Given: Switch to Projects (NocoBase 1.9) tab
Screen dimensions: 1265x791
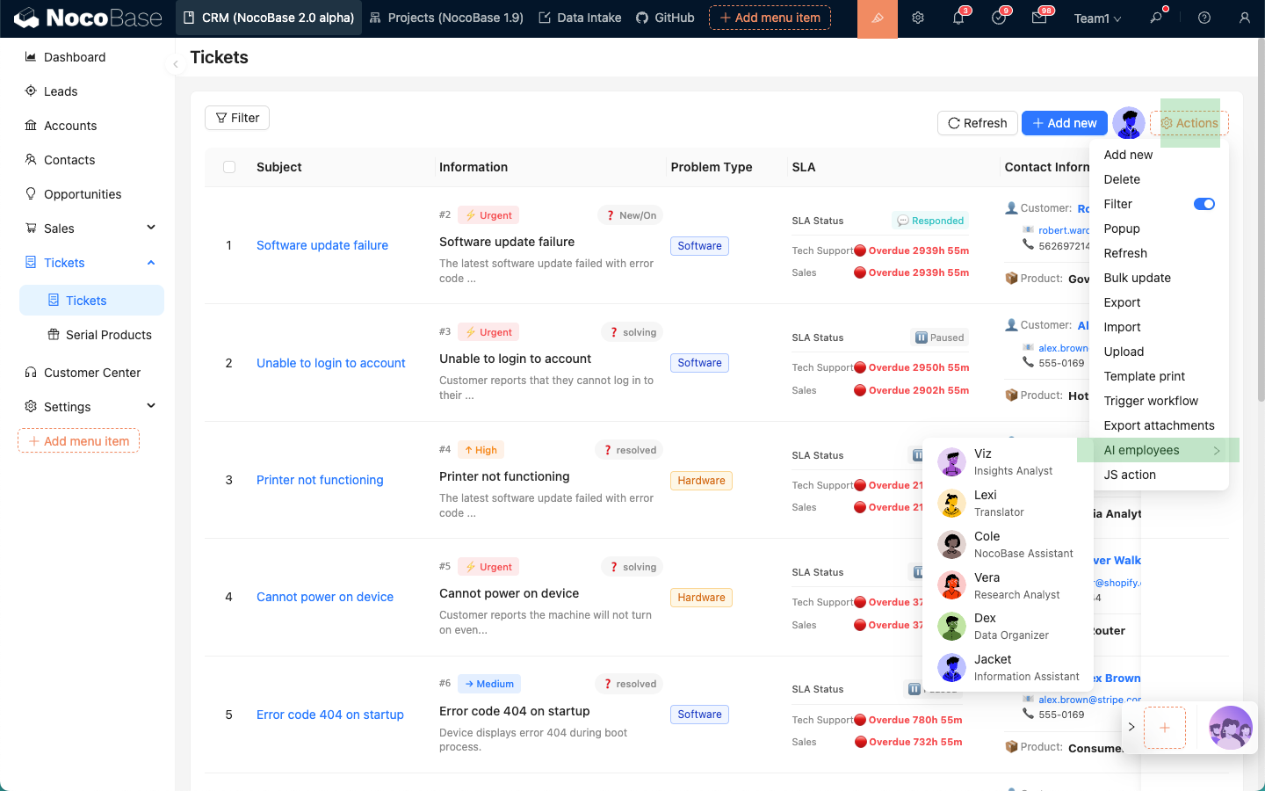Looking at the screenshot, I should pos(446,18).
